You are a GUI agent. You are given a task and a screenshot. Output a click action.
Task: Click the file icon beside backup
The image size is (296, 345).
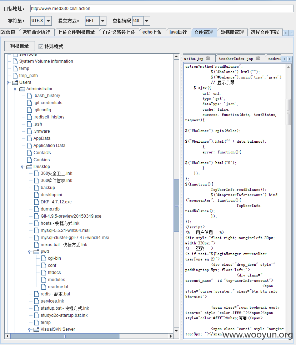tap(36, 188)
